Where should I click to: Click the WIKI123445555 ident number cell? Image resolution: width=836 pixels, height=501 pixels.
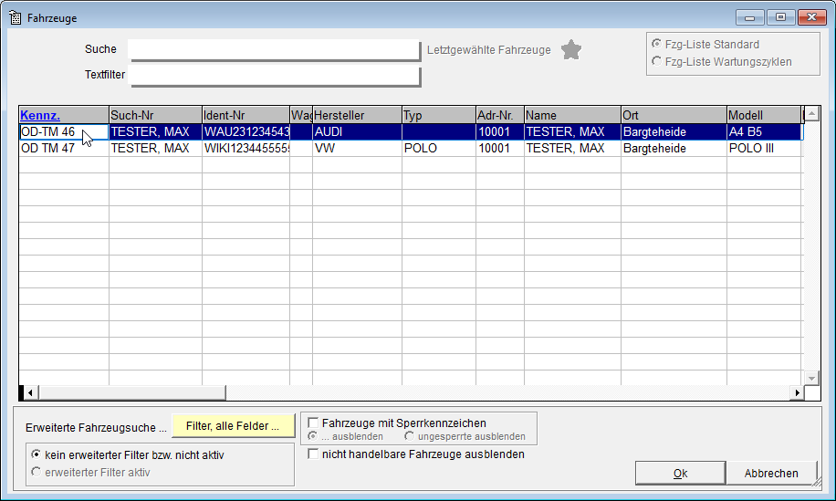(x=246, y=148)
